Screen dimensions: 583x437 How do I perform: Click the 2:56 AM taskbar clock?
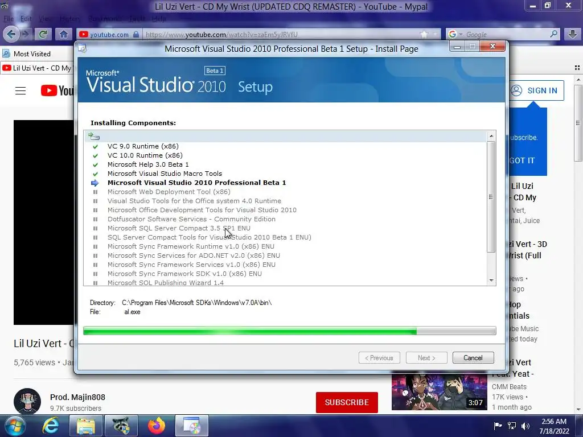554,426
